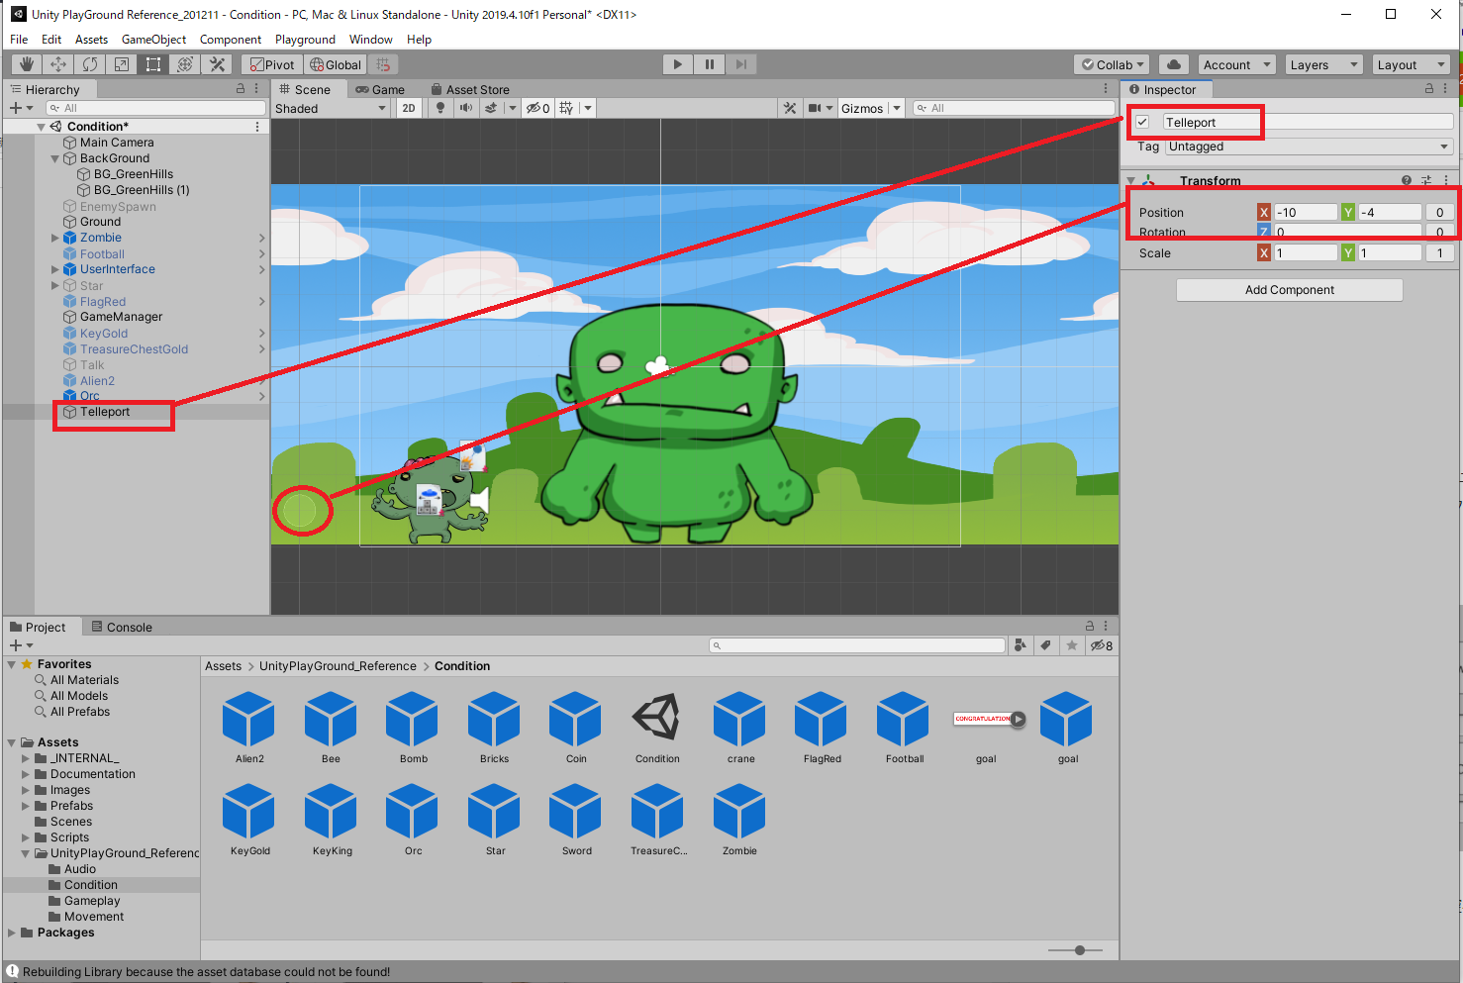
Task: Expand the Packages folder
Action: point(12,933)
